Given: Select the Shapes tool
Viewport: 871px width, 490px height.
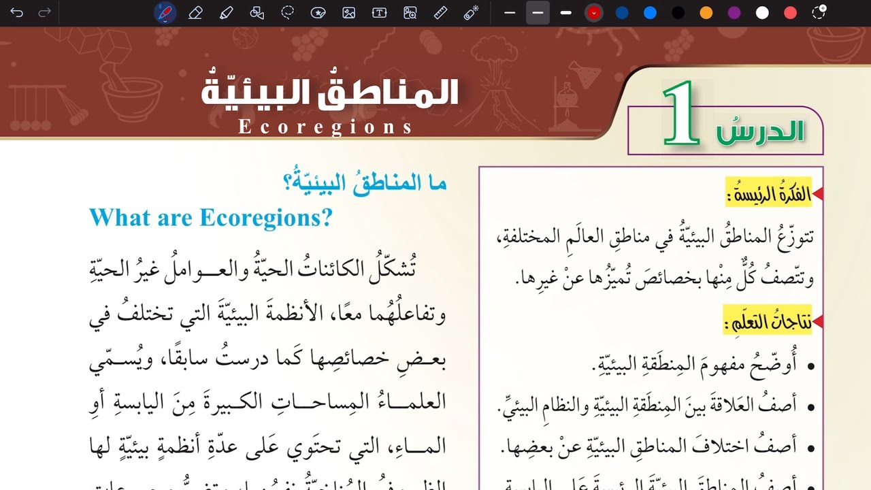Looking at the screenshot, I should pos(257,12).
